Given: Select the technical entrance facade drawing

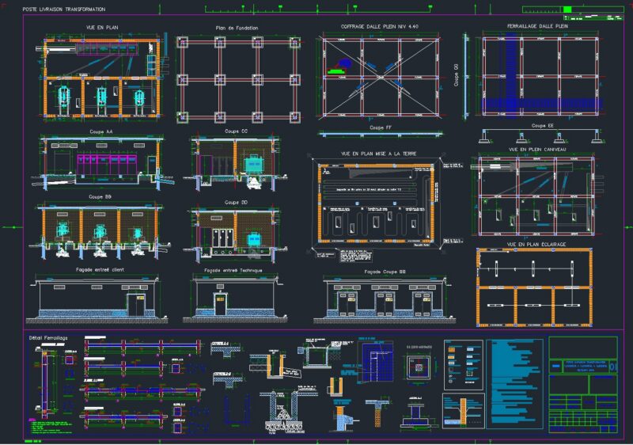Looking at the screenshot, I should click(x=235, y=299).
